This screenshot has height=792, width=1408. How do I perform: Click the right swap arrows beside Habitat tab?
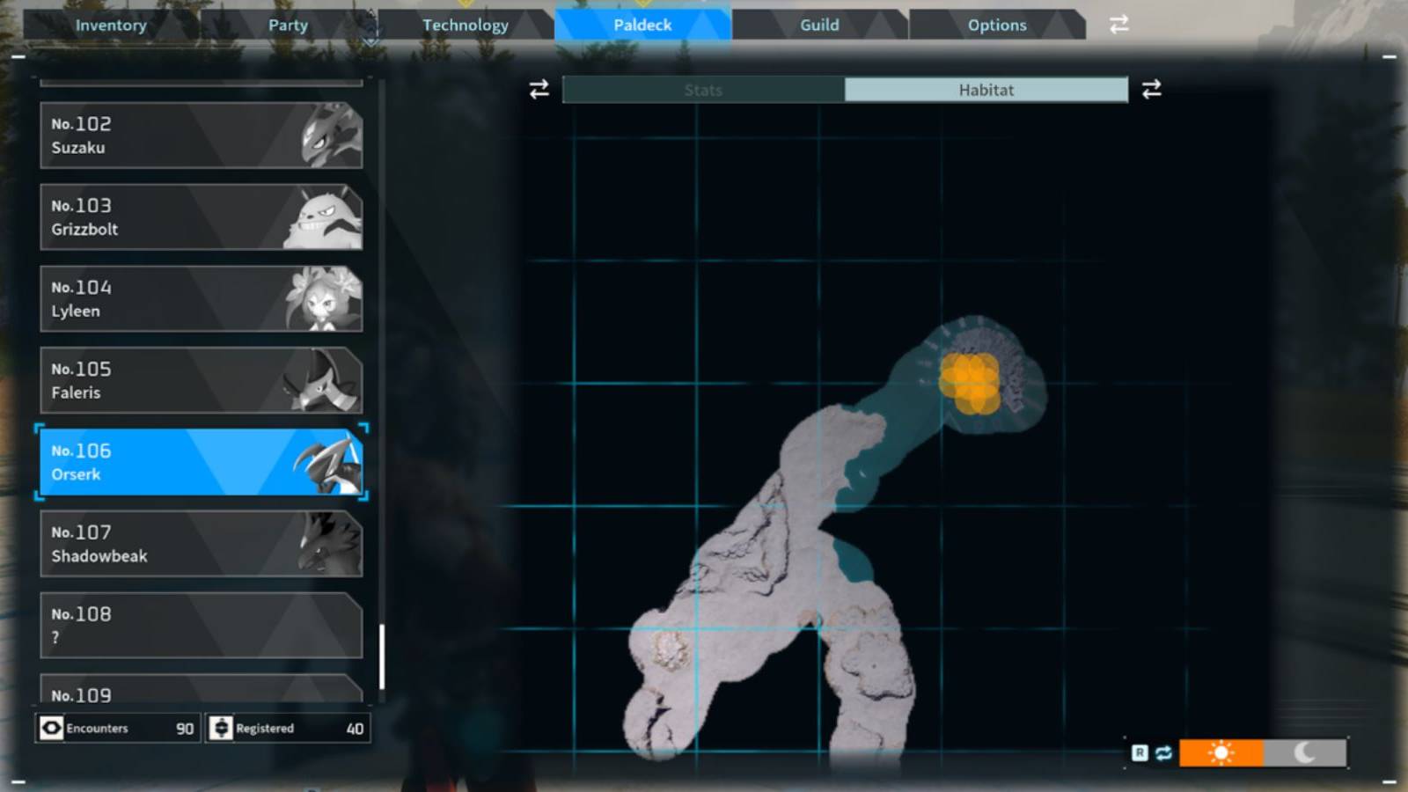point(1152,89)
